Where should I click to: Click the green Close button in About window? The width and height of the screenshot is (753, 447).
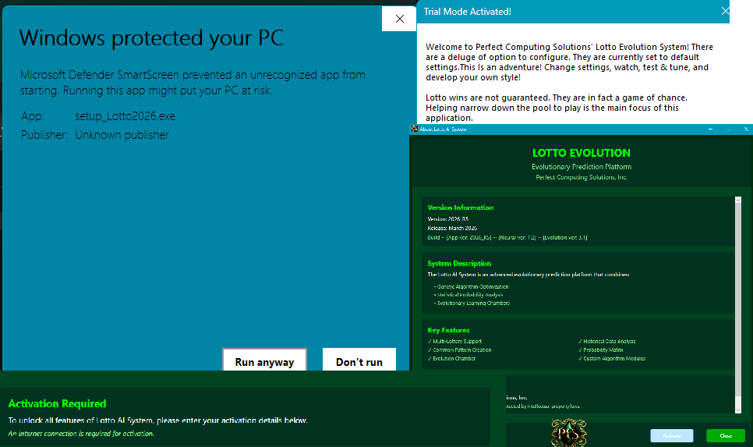point(726,435)
